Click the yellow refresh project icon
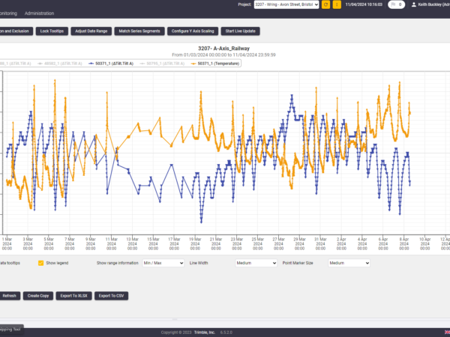This screenshot has width=450, height=337. (x=325, y=4)
